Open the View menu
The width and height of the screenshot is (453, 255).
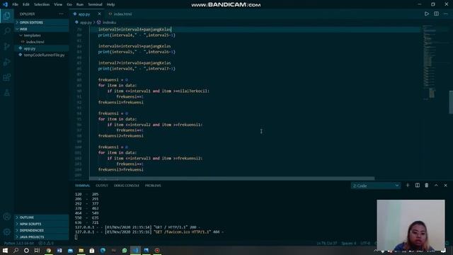[x=58, y=4]
